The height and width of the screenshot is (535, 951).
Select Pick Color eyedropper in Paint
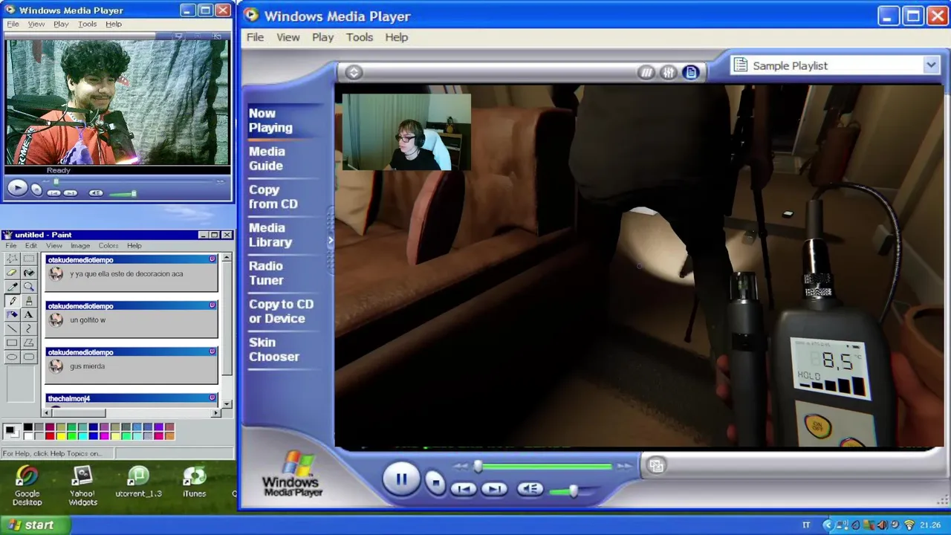click(12, 287)
